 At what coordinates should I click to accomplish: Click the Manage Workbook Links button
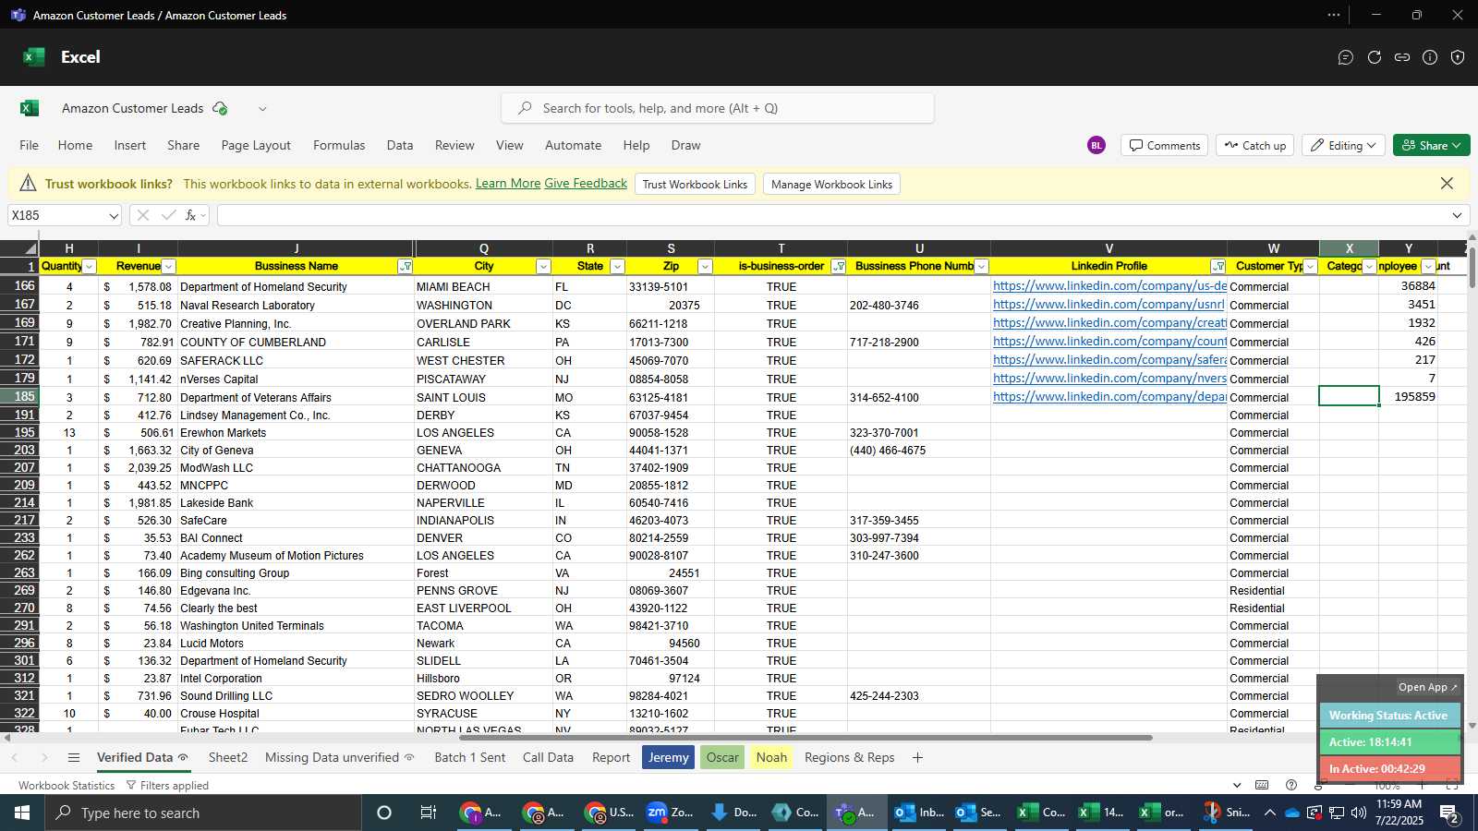click(x=831, y=184)
